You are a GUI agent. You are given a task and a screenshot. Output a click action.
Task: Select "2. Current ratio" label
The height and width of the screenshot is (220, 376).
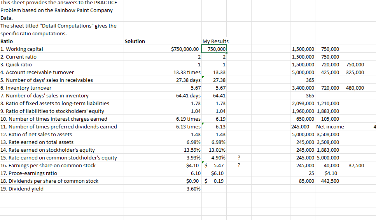(x=62, y=57)
